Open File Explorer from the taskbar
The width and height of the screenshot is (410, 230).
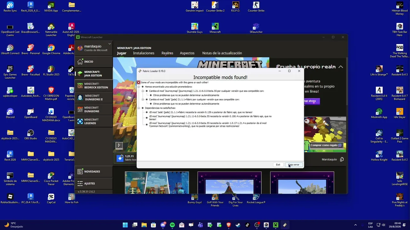(x=144, y=225)
